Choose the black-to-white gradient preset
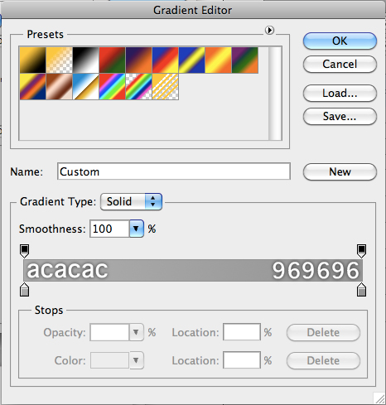 pyautogui.click(x=85, y=60)
